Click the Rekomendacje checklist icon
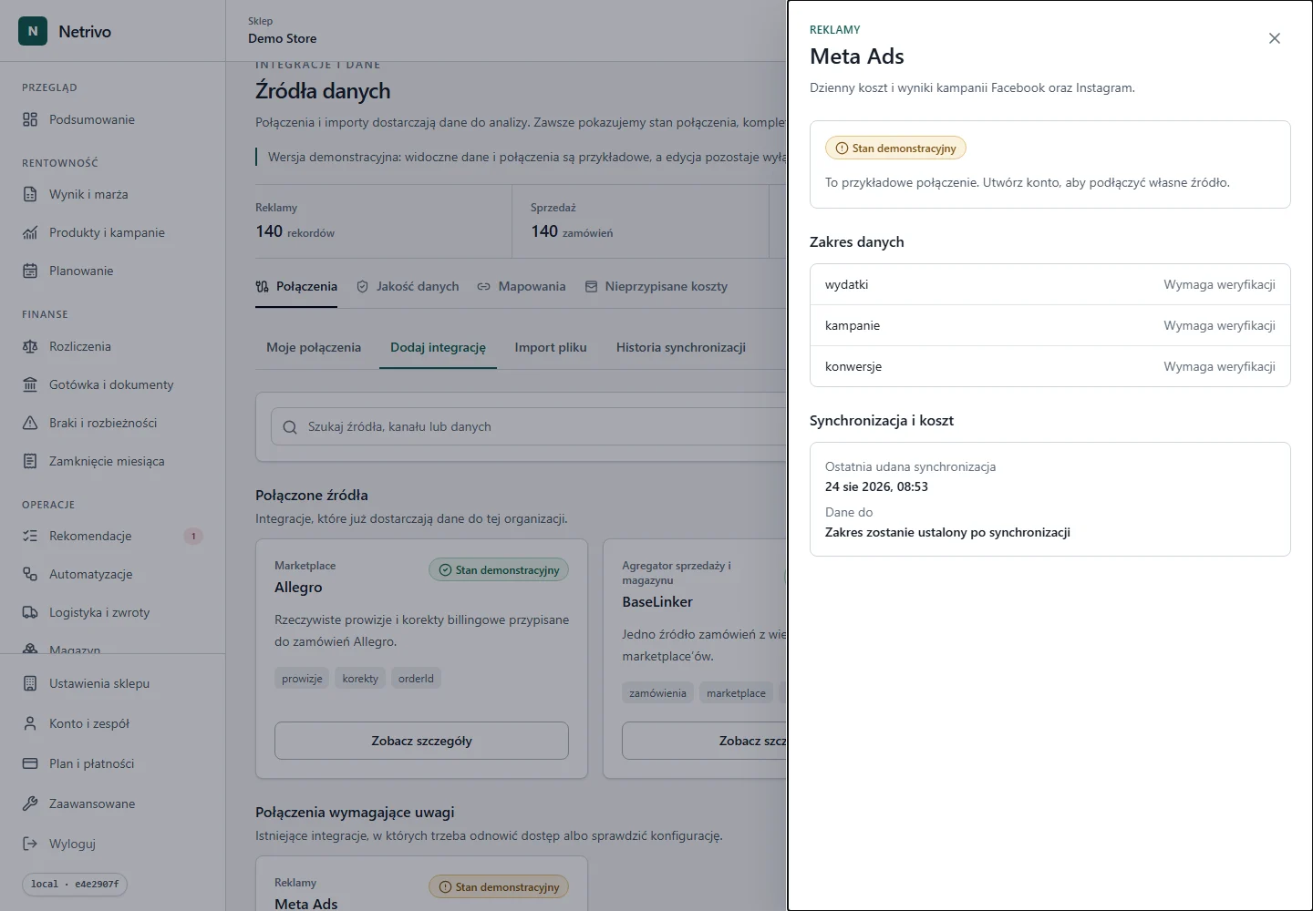This screenshot has width=1313, height=911. pos(30,536)
